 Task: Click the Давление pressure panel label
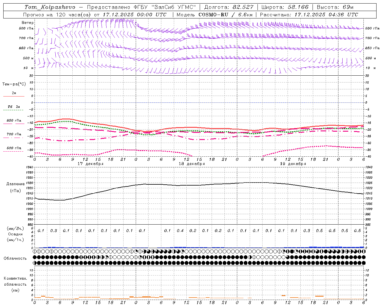click(15, 184)
